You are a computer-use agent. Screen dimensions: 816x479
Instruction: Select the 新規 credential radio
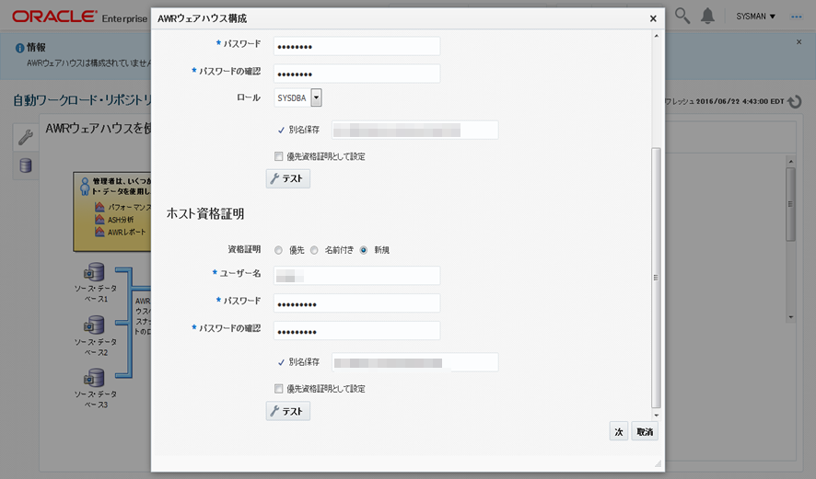363,250
